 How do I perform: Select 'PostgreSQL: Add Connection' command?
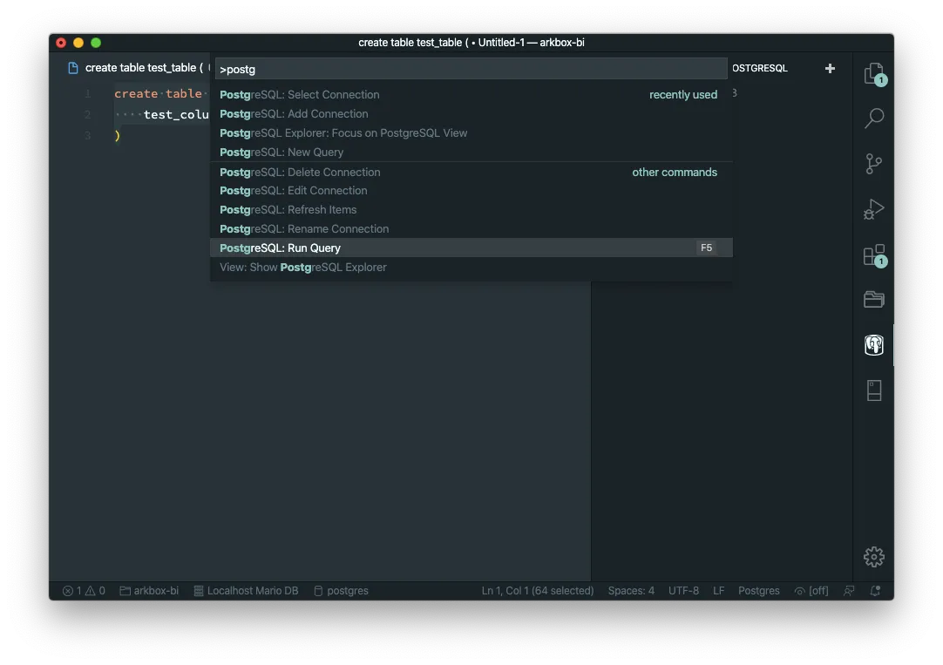[x=471, y=113]
